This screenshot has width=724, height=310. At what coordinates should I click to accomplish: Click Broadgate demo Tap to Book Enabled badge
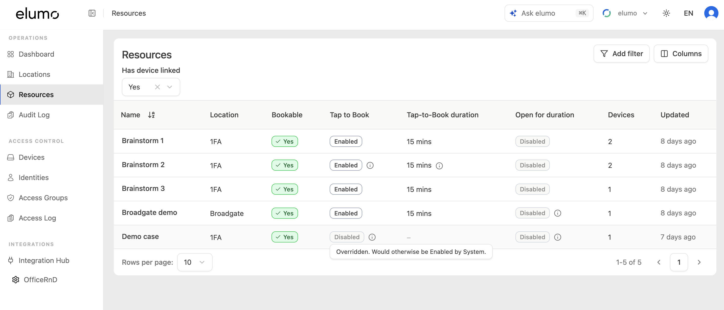pyautogui.click(x=346, y=213)
